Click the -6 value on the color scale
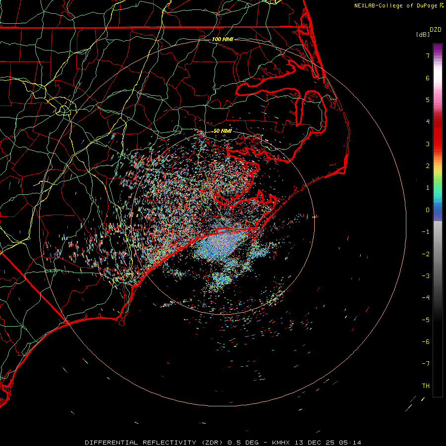446x446 pixels. [426, 342]
